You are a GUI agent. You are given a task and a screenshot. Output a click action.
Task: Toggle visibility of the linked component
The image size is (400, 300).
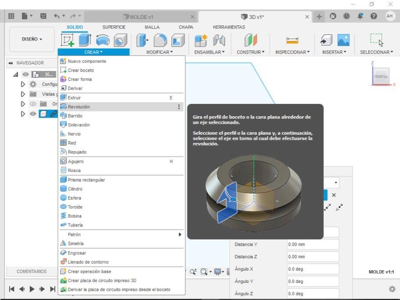click(33, 114)
